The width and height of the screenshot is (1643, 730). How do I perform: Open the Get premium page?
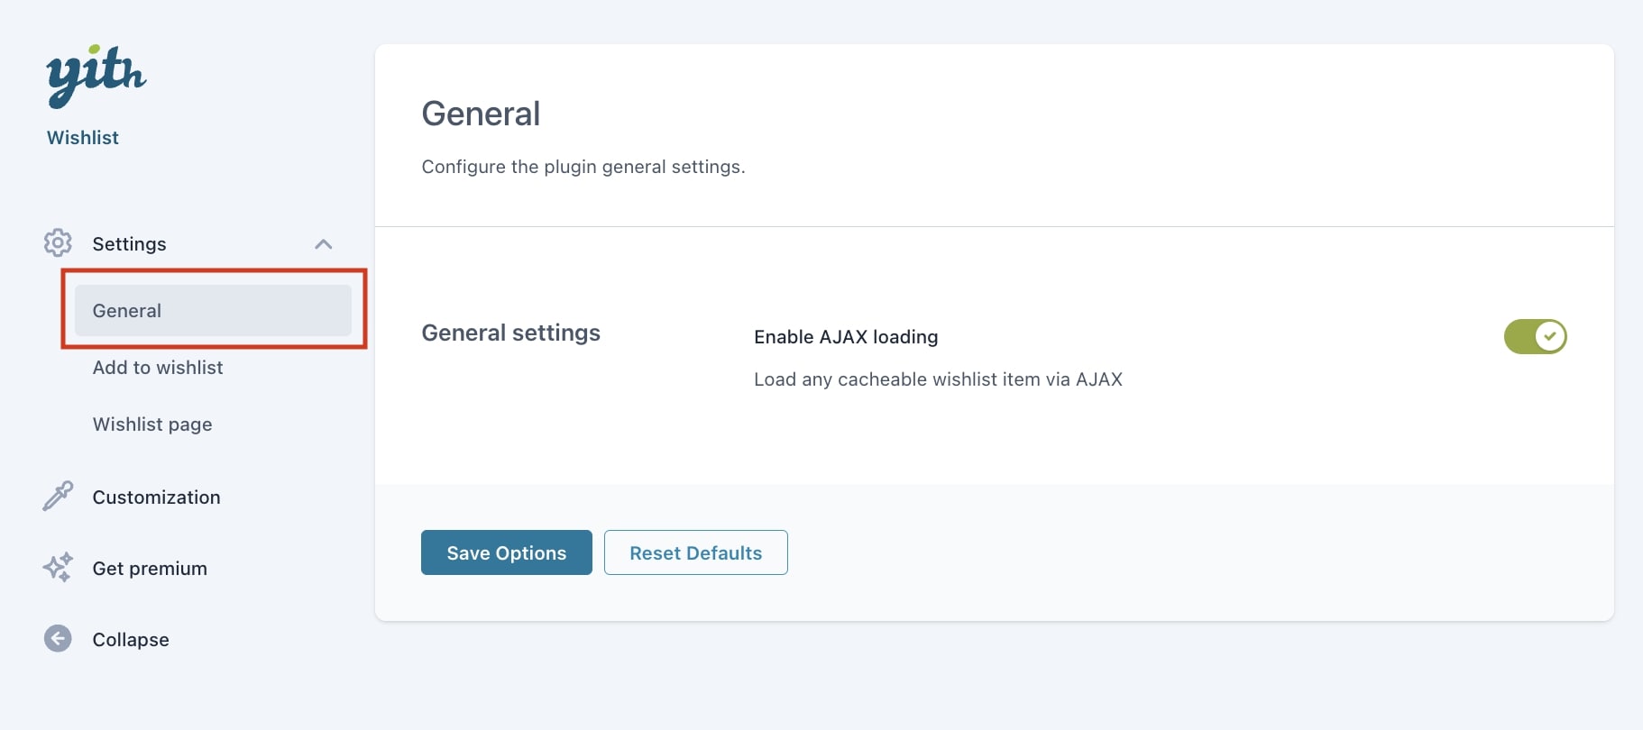pos(150,569)
